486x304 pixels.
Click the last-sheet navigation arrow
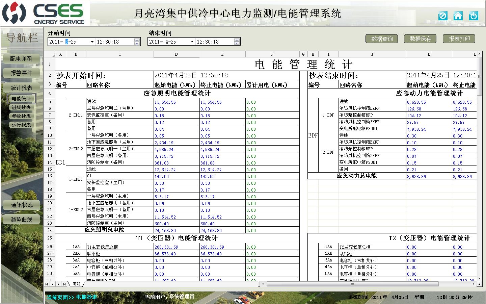[x=64, y=284]
